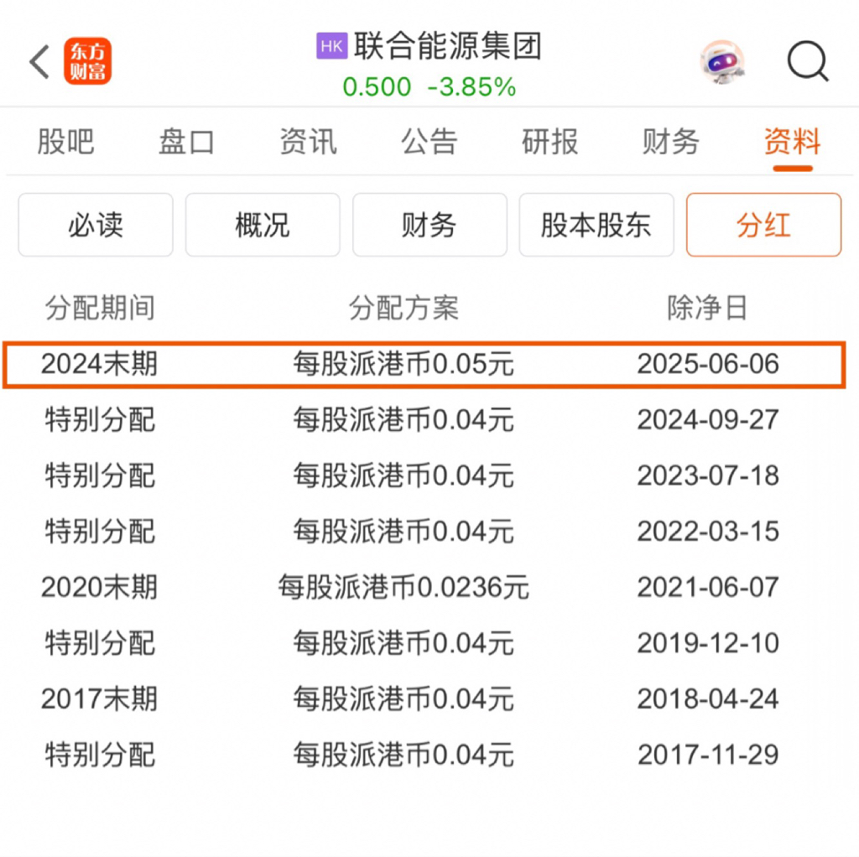This screenshot has height=857, width=859.
Task: Click 每股派港币0.0236元 plan cell
Action: [403, 588]
